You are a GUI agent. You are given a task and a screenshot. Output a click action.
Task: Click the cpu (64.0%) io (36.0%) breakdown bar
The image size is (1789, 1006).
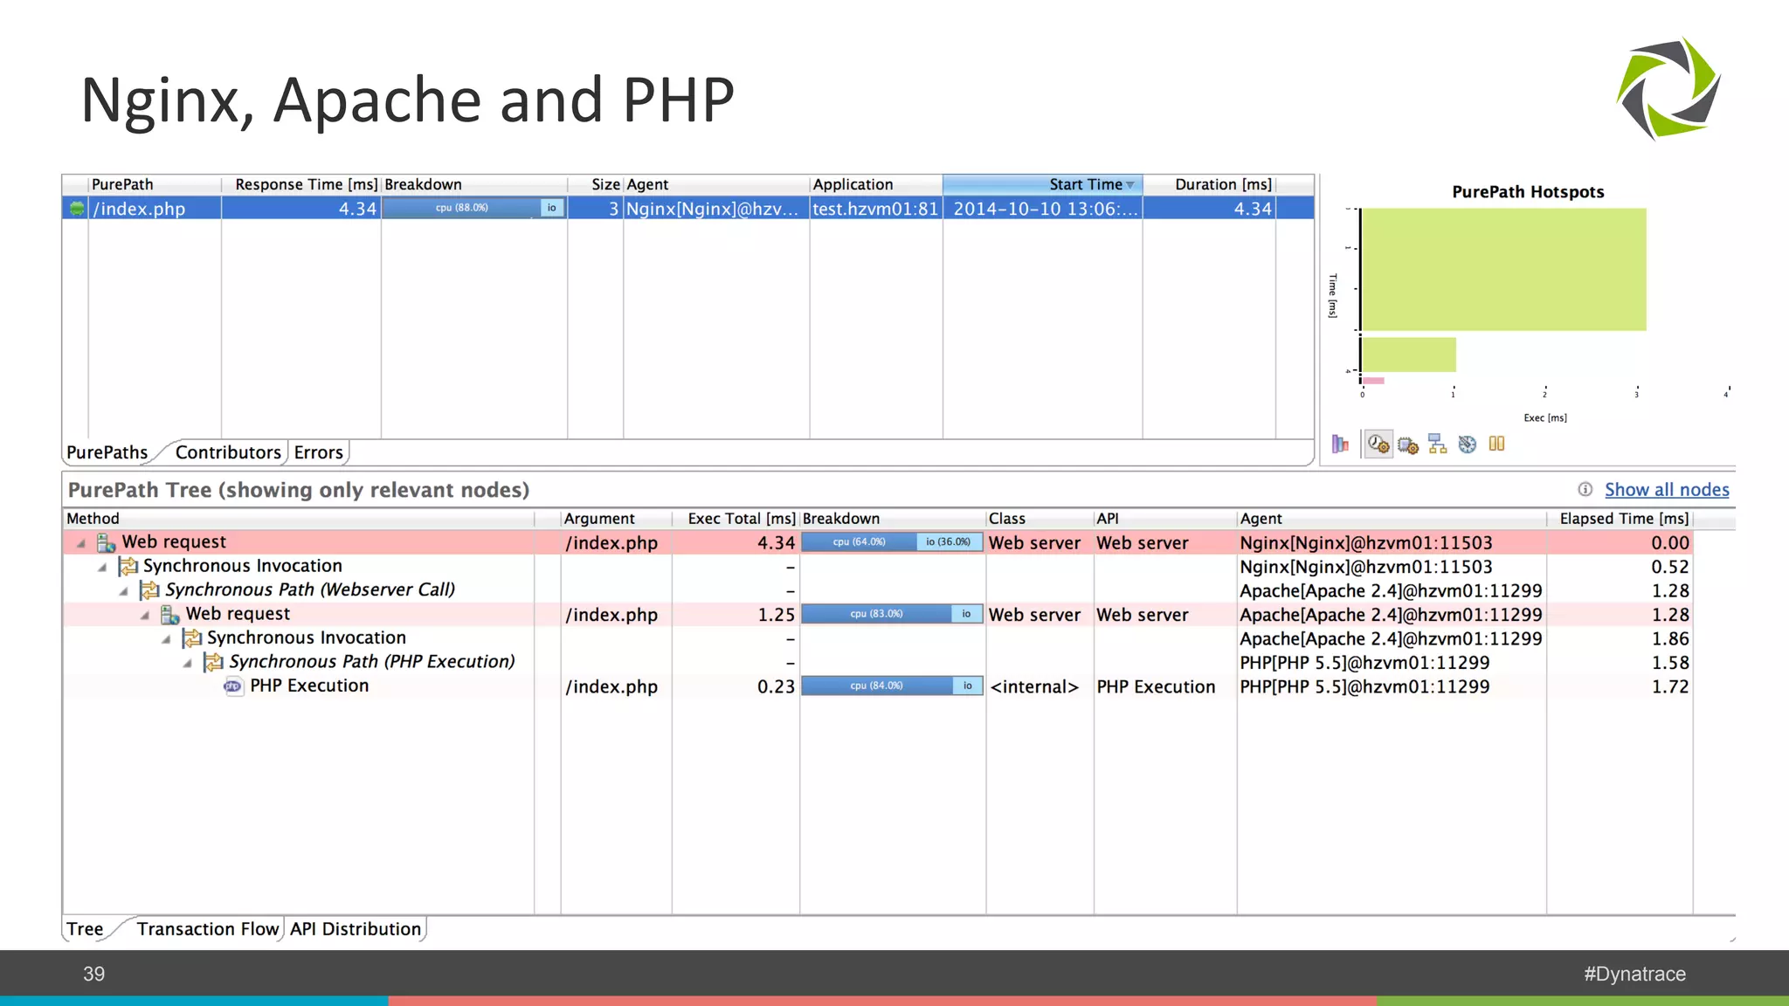pyautogui.click(x=892, y=542)
